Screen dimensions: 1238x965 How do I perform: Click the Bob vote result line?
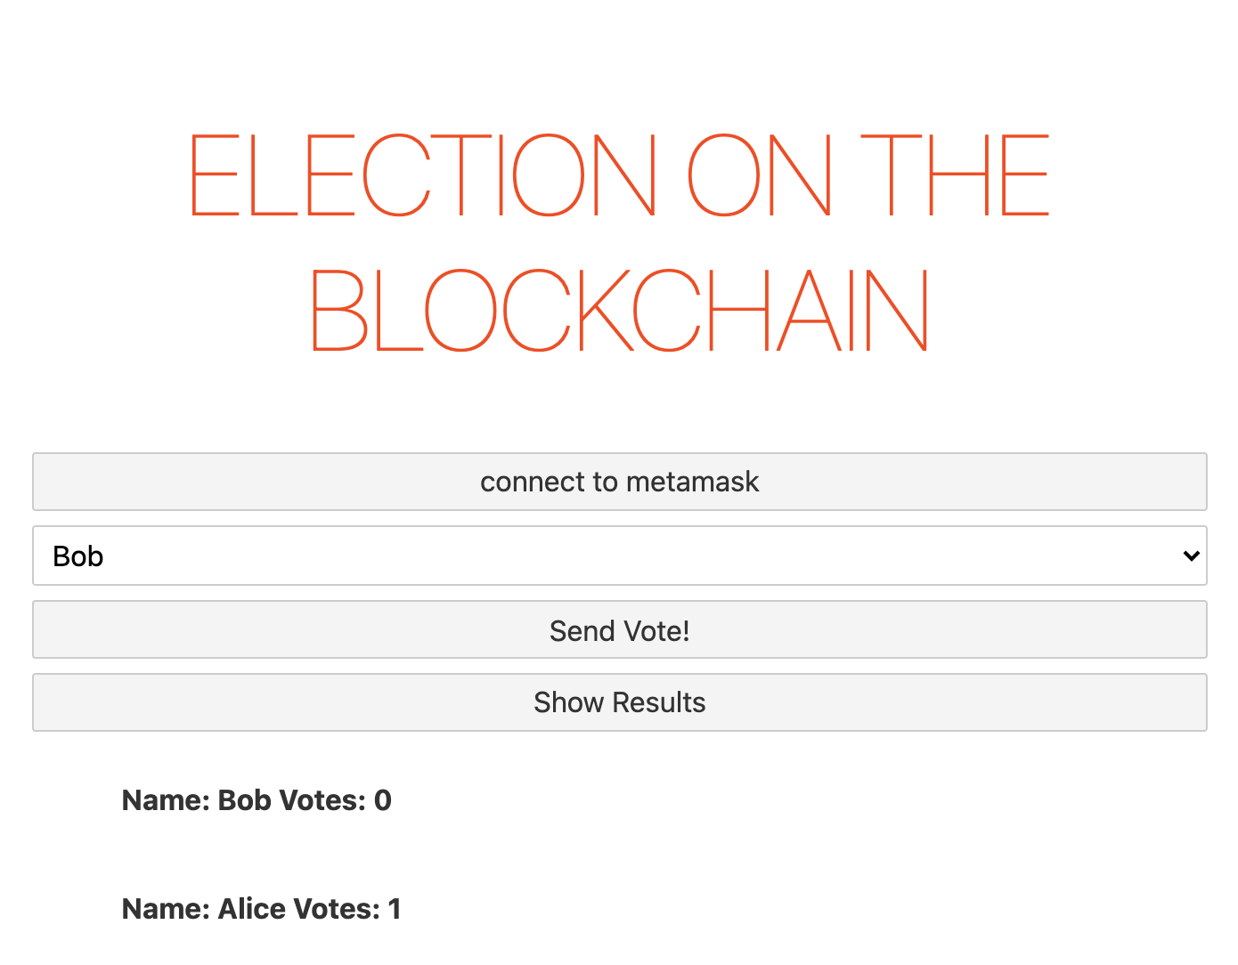(x=257, y=800)
